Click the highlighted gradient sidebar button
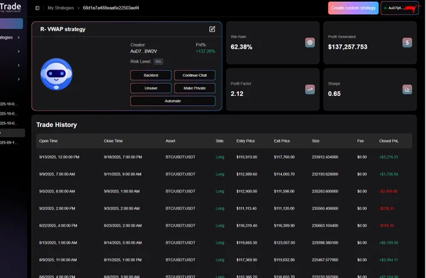Screen dimensions: 426x278 click(11, 23)
